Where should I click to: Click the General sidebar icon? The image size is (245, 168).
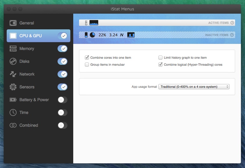(13, 23)
